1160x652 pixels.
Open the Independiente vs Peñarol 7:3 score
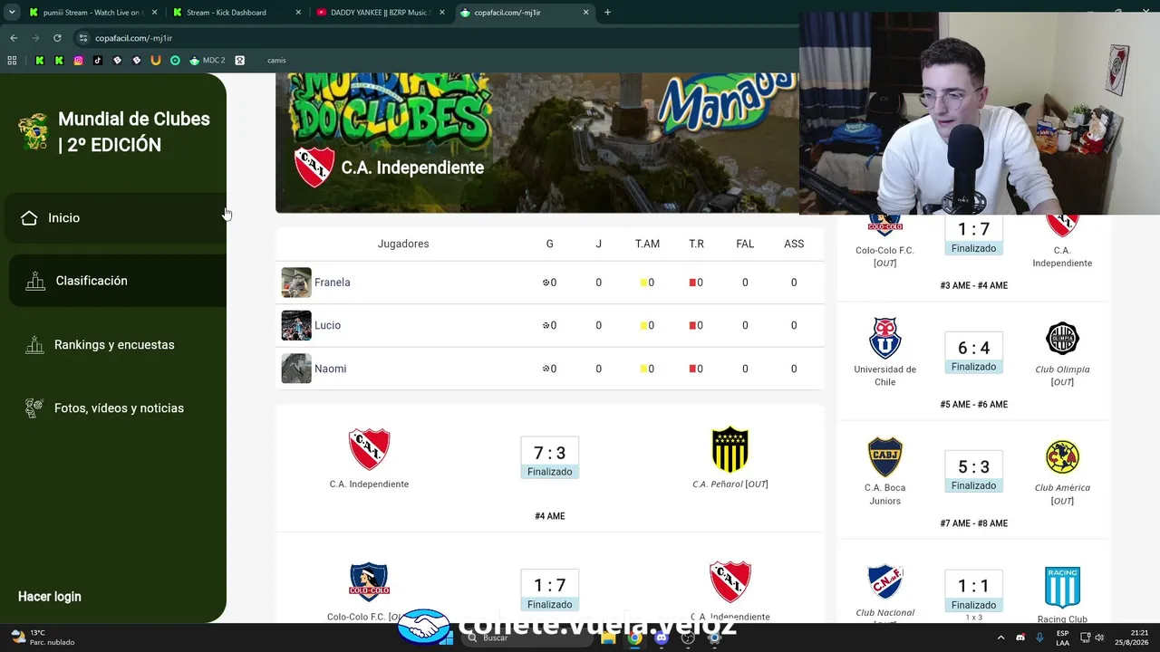point(549,452)
